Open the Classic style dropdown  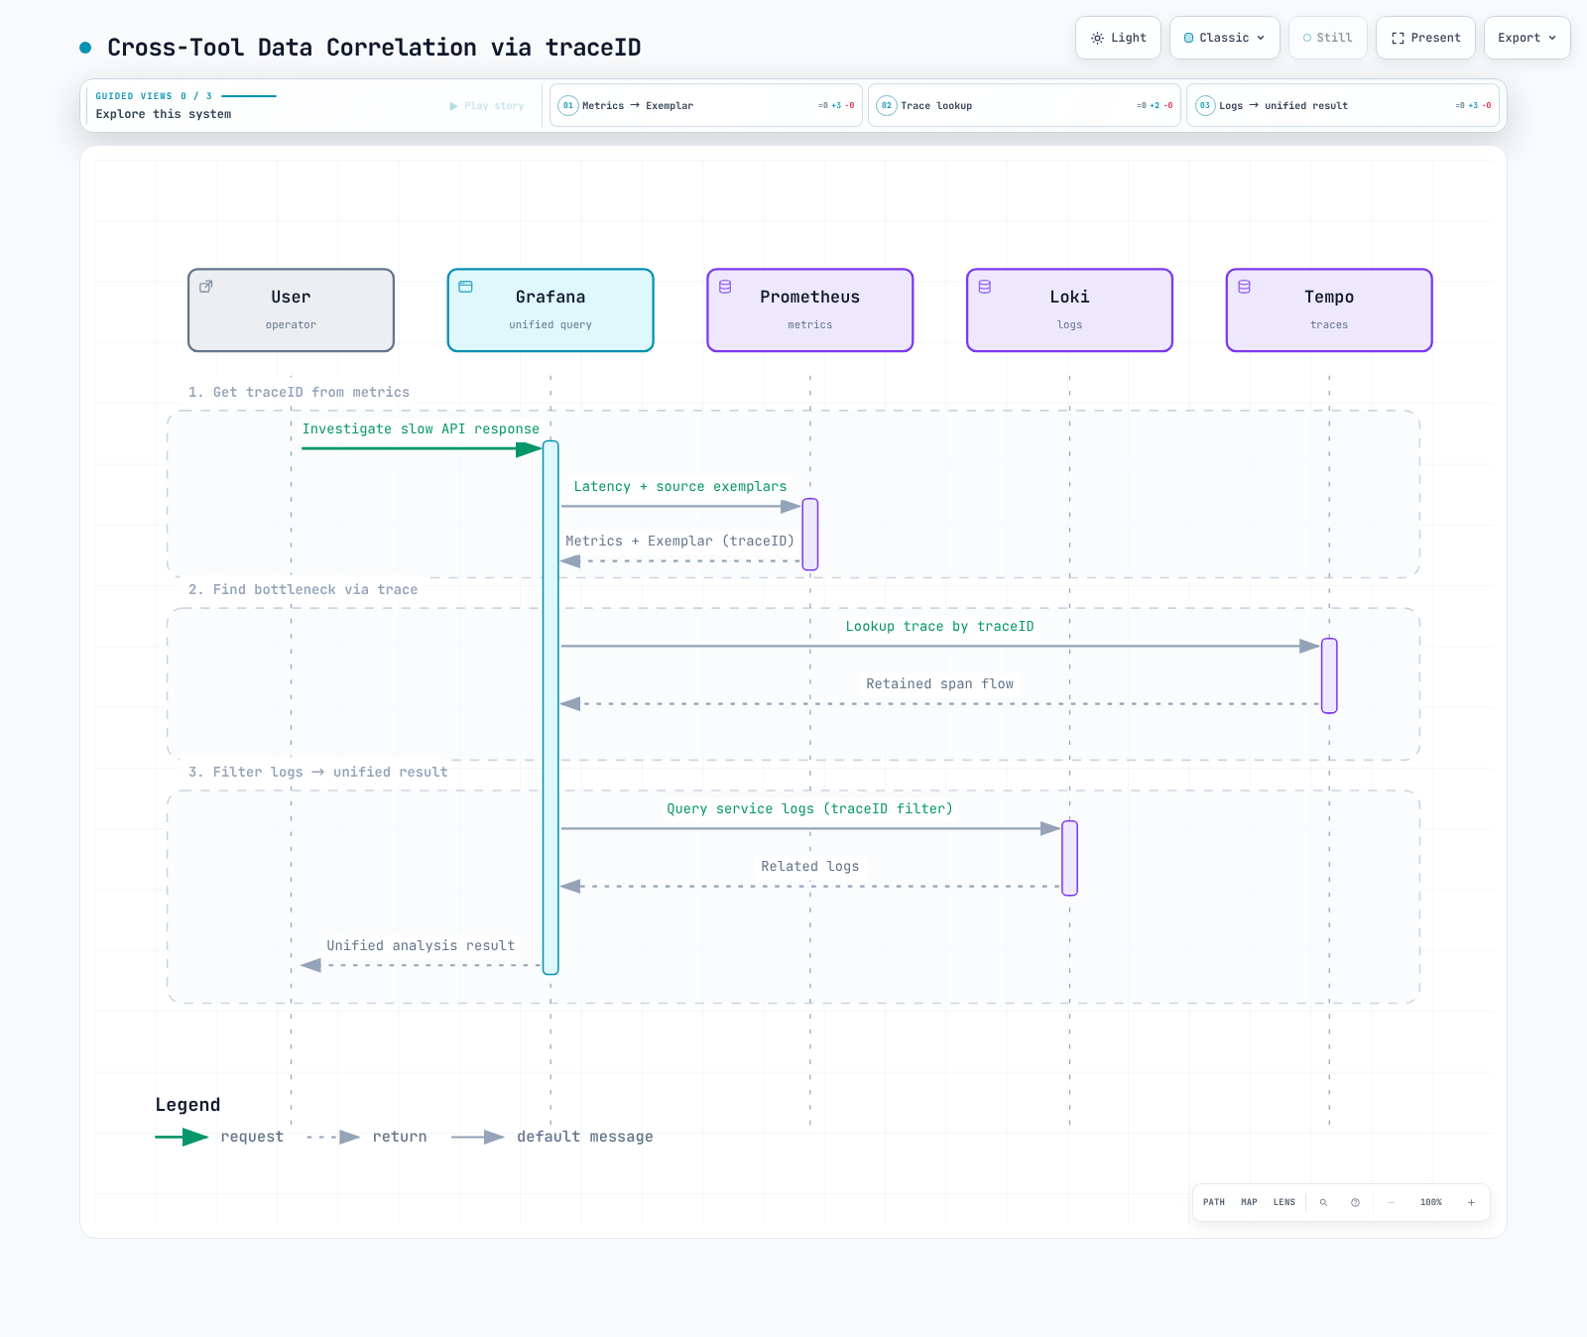tap(1225, 38)
